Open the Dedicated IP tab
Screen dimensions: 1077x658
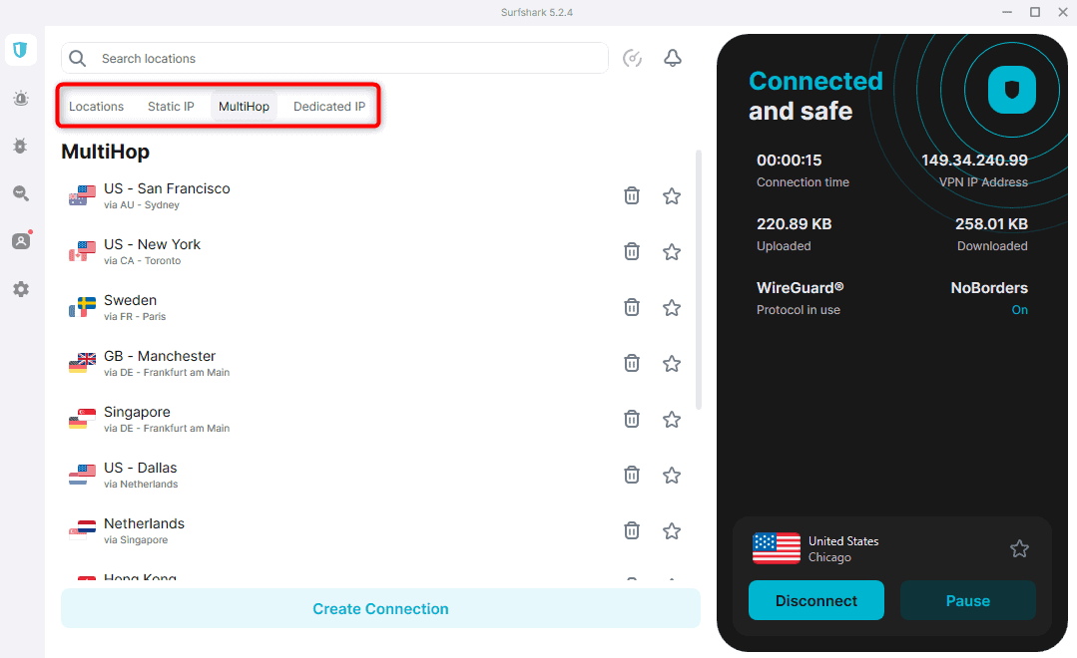tap(329, 107)
